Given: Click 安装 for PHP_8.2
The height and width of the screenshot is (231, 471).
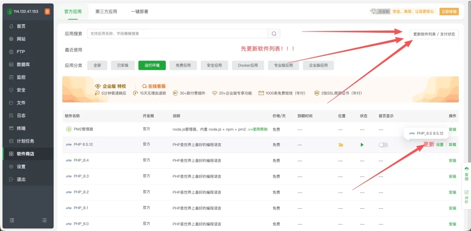Looking at the screenshot, I should (452, 192).
